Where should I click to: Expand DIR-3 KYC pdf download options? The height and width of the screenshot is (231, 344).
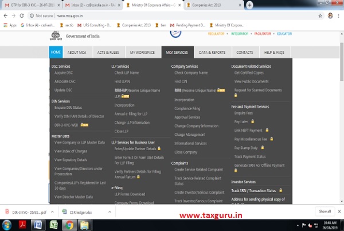click(52, 212)
